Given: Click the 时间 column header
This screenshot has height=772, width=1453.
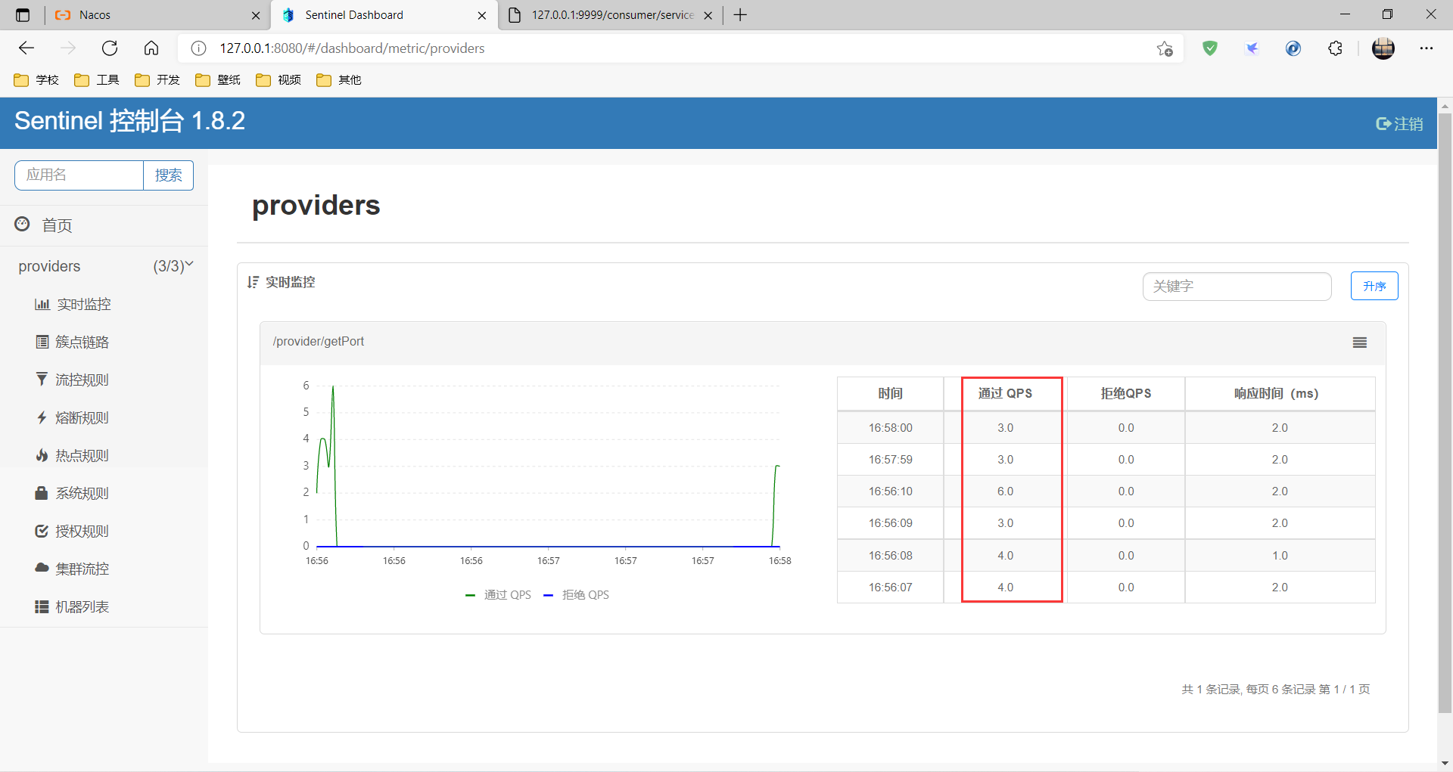Looking at the screenshot, I should click(890, 394).
